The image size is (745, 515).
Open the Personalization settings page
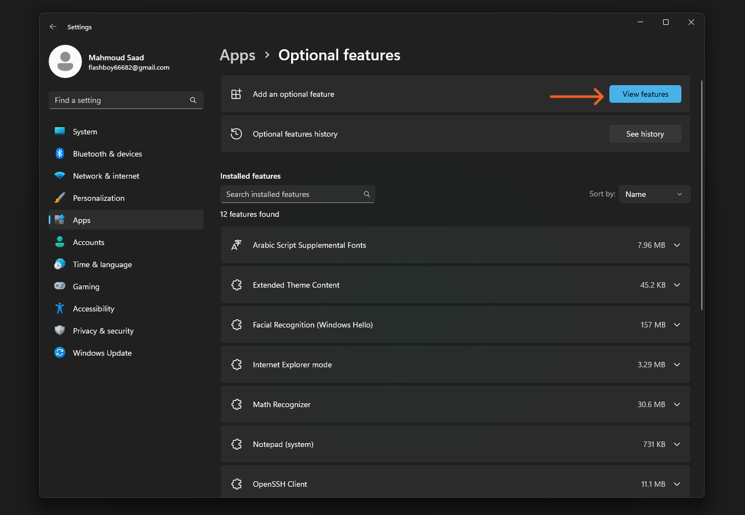(x=99, y=198)
